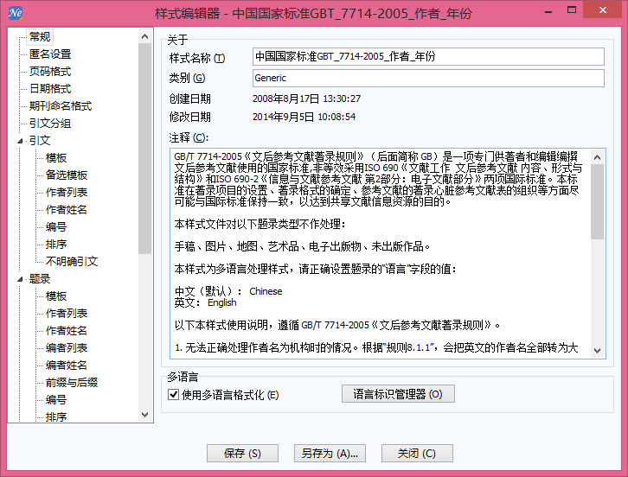Collapse the 引文 tree node

[20, 141]
